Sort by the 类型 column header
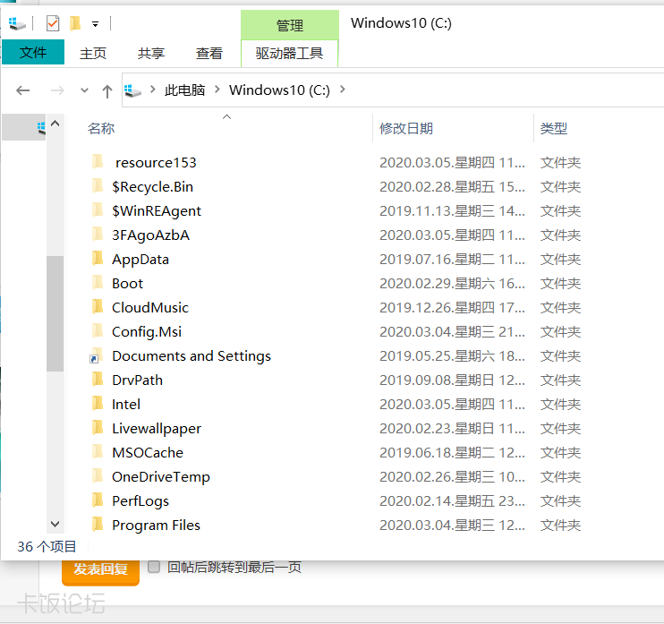Viewport: 664px width, 624px height. 553,128
